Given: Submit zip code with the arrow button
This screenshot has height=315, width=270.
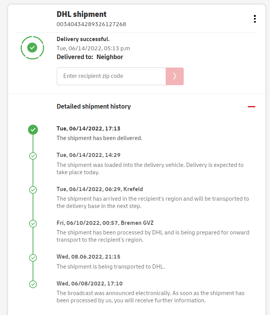Looking at the screenshot, I should 175,76.
